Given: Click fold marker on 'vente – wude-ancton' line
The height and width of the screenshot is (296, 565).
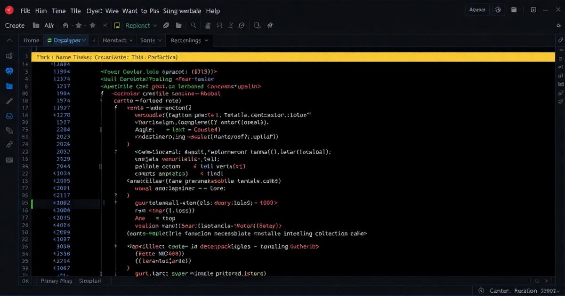Looking at the screenshot, I should (115, 108).
